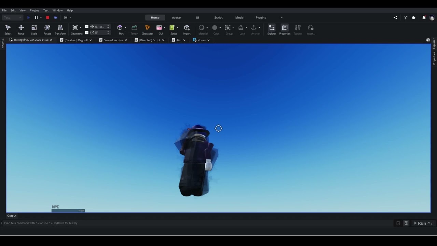Click the Color tool icon

(x=215, y=28)
